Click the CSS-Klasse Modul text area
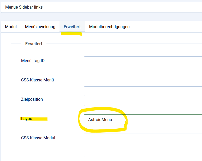 click(143, 145)
